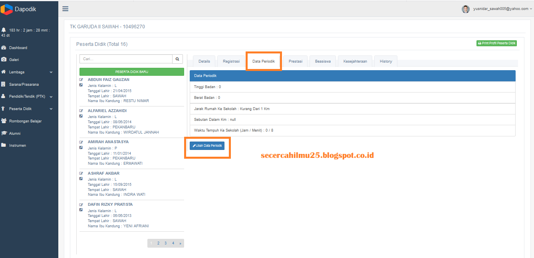Click the Dapodik logo
The image size is (534, 258).
pos(7,9)
